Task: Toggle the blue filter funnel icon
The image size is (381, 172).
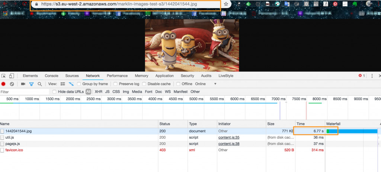Action: coord(31,84)
